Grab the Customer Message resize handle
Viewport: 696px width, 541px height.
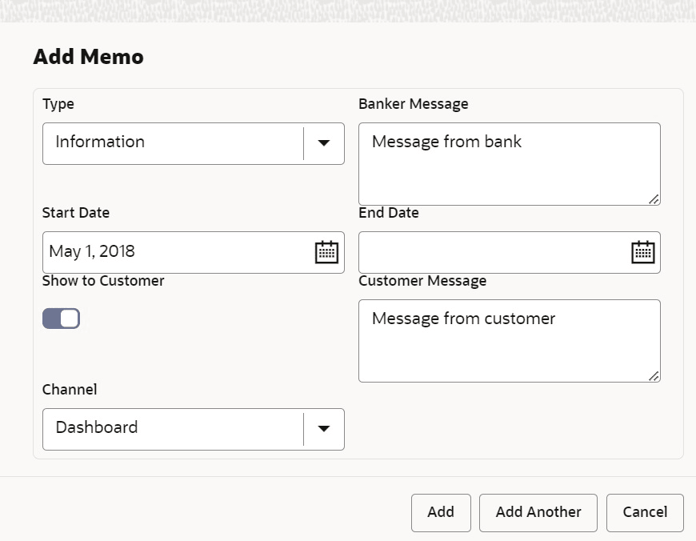pyautogui.click(x=654, y=375)
